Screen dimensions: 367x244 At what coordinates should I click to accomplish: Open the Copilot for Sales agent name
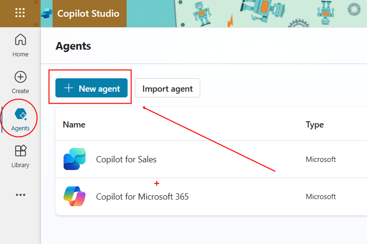[x=126, y=159]
